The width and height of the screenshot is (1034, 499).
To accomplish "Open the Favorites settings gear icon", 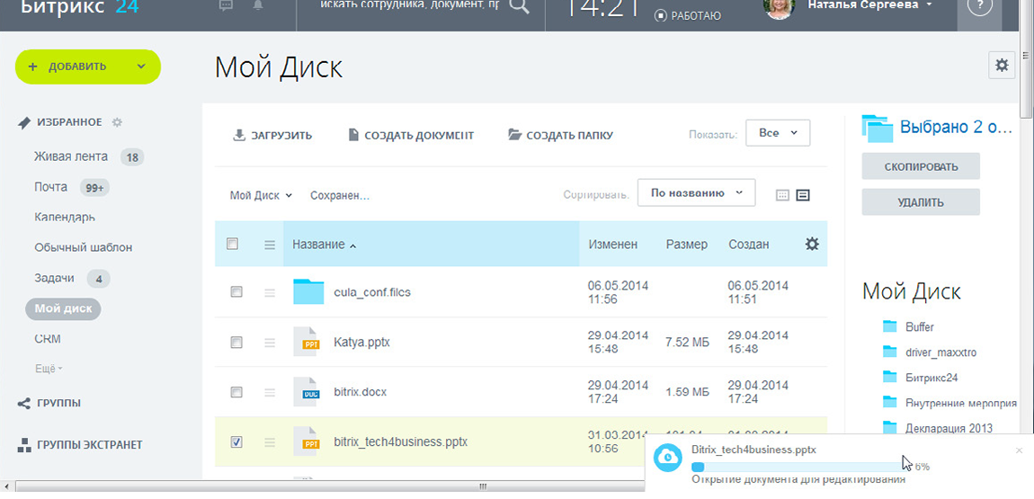I will pos(117,122).
